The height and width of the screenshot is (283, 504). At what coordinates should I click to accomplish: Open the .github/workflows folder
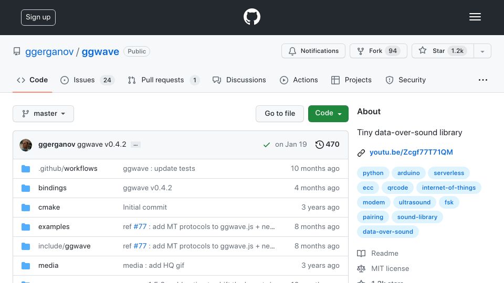pos(68,168)
